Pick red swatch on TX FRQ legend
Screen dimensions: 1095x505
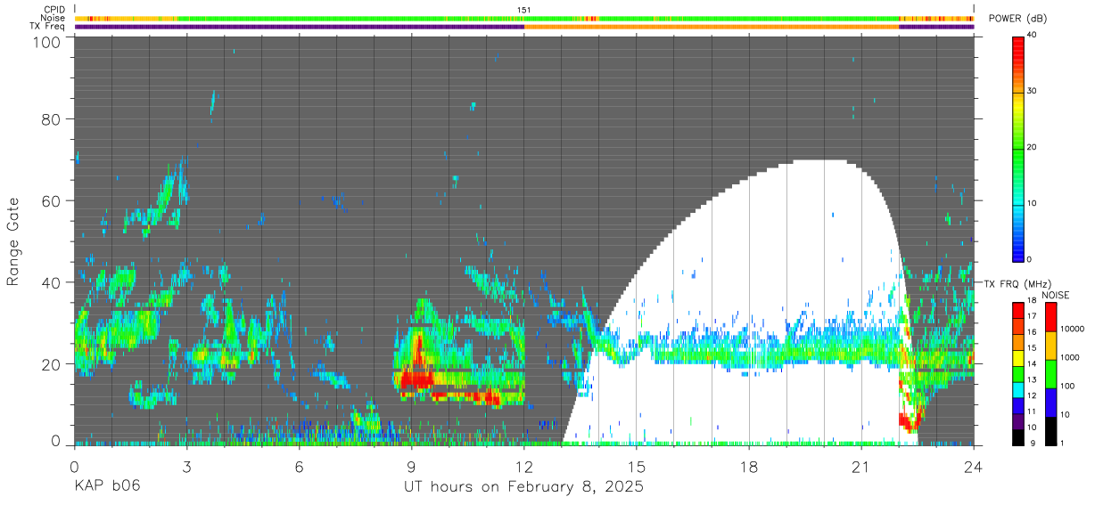(1017, 309)
